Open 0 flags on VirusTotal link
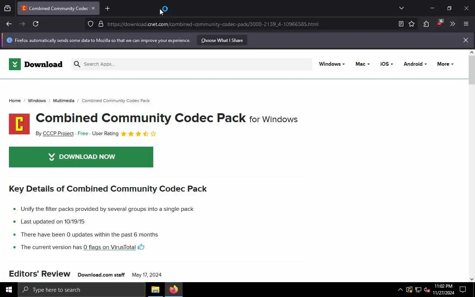Image resolution: width=475 pixels, height=297 pixels. pos(109,247)
